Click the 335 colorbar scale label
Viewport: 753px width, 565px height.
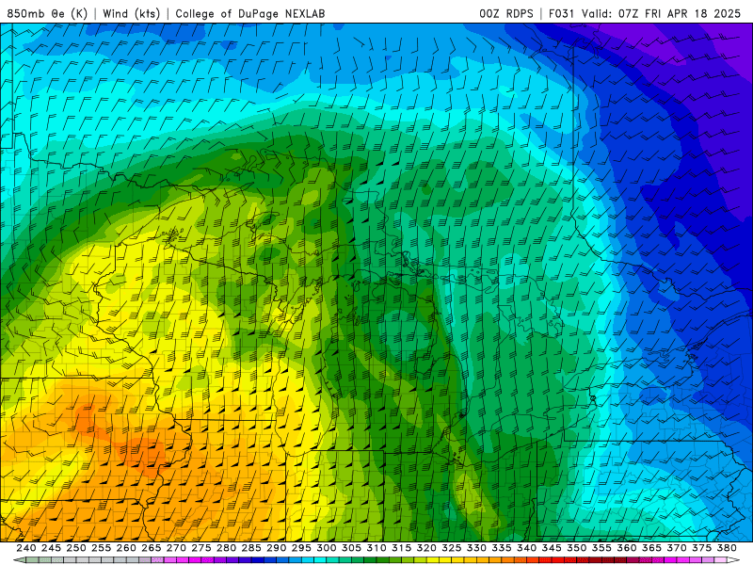(502, 548)
